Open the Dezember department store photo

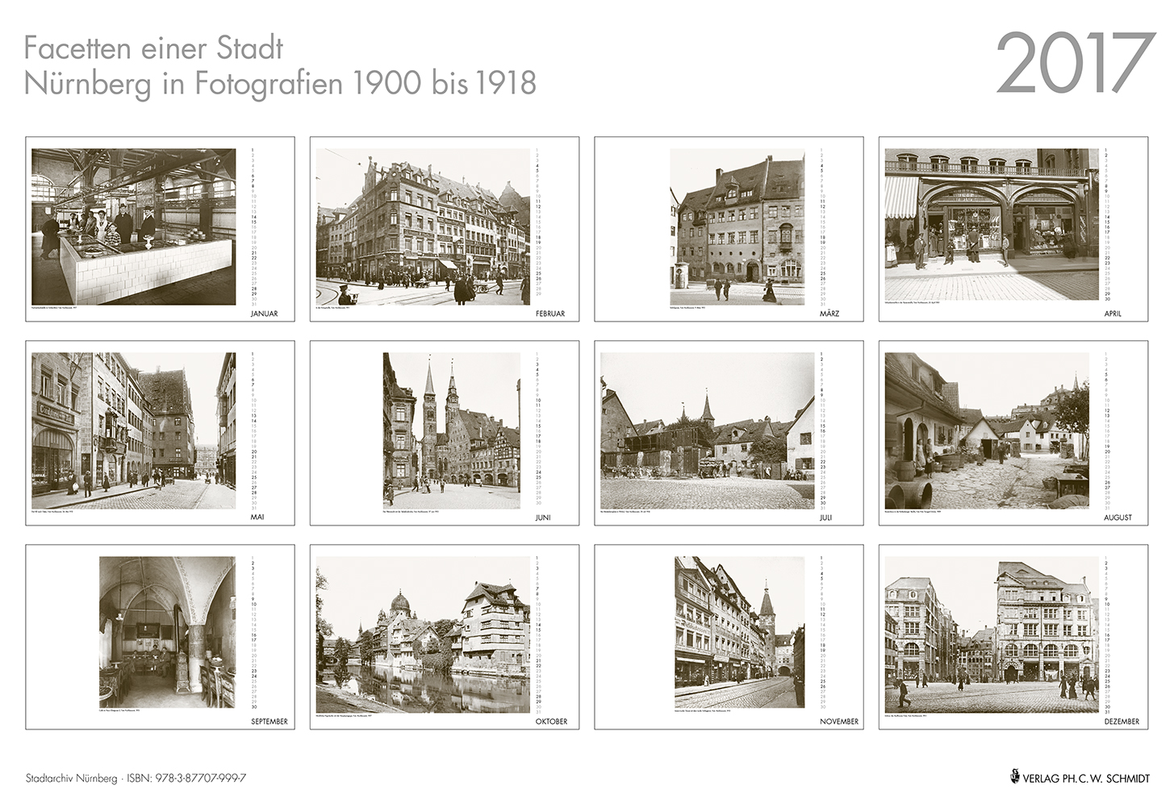coord(992,634)
